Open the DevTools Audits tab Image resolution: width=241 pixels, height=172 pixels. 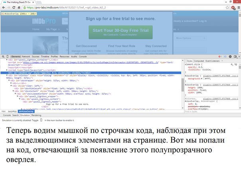point(74,57)
